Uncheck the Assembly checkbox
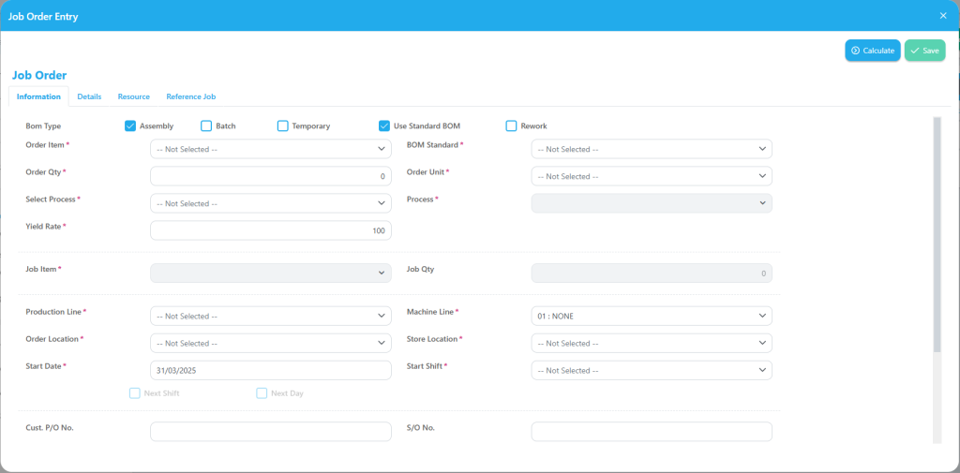The width and height of the screenshot is (960, 473). click(130, 126)
